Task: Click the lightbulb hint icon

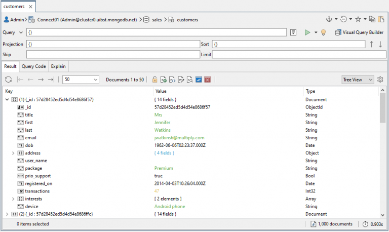Action: 323,32
